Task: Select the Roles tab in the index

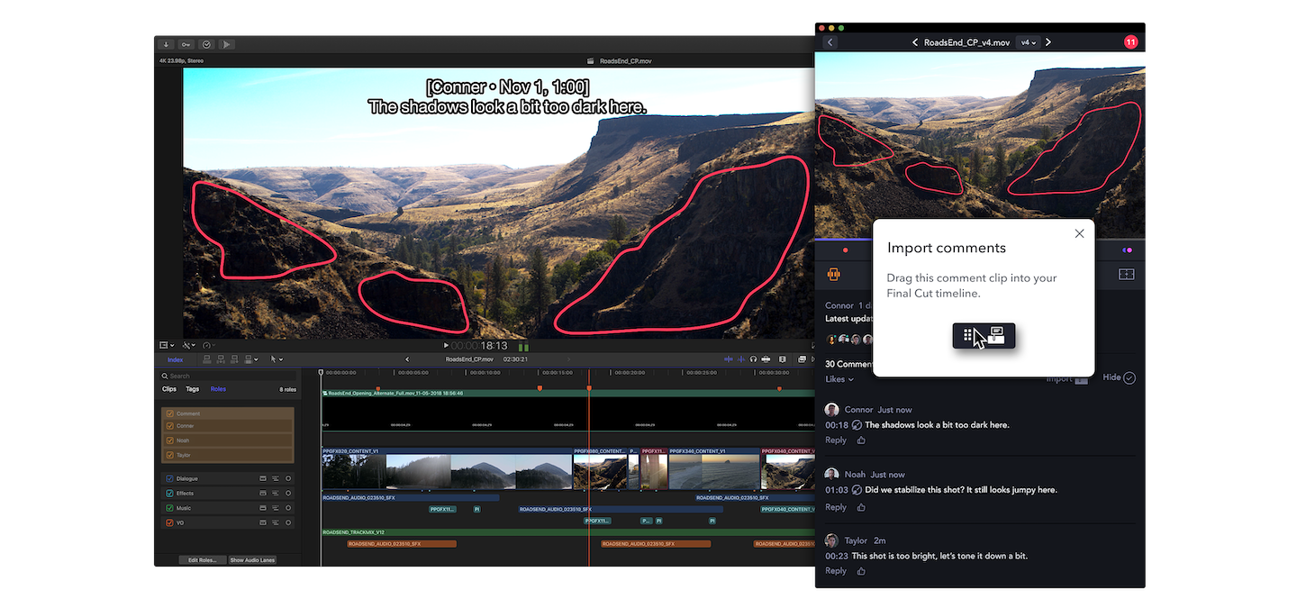Action: (218, 389)
